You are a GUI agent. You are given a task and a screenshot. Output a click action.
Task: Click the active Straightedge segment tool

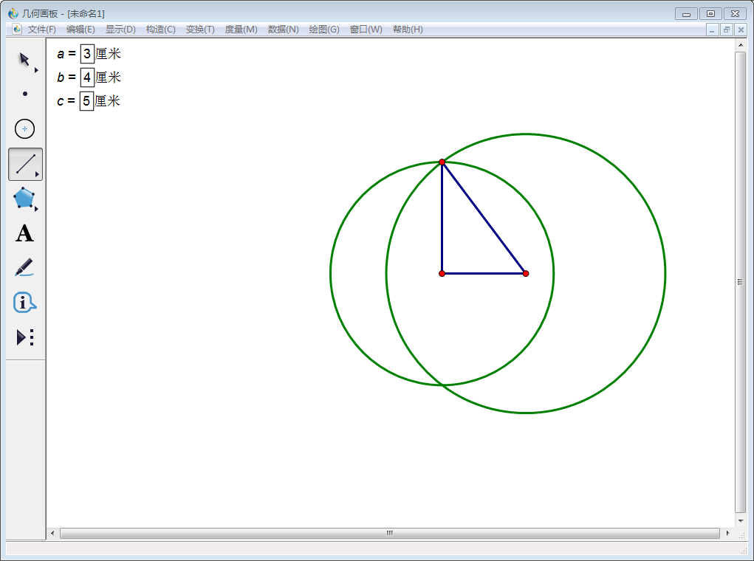[x=25, y=164]
